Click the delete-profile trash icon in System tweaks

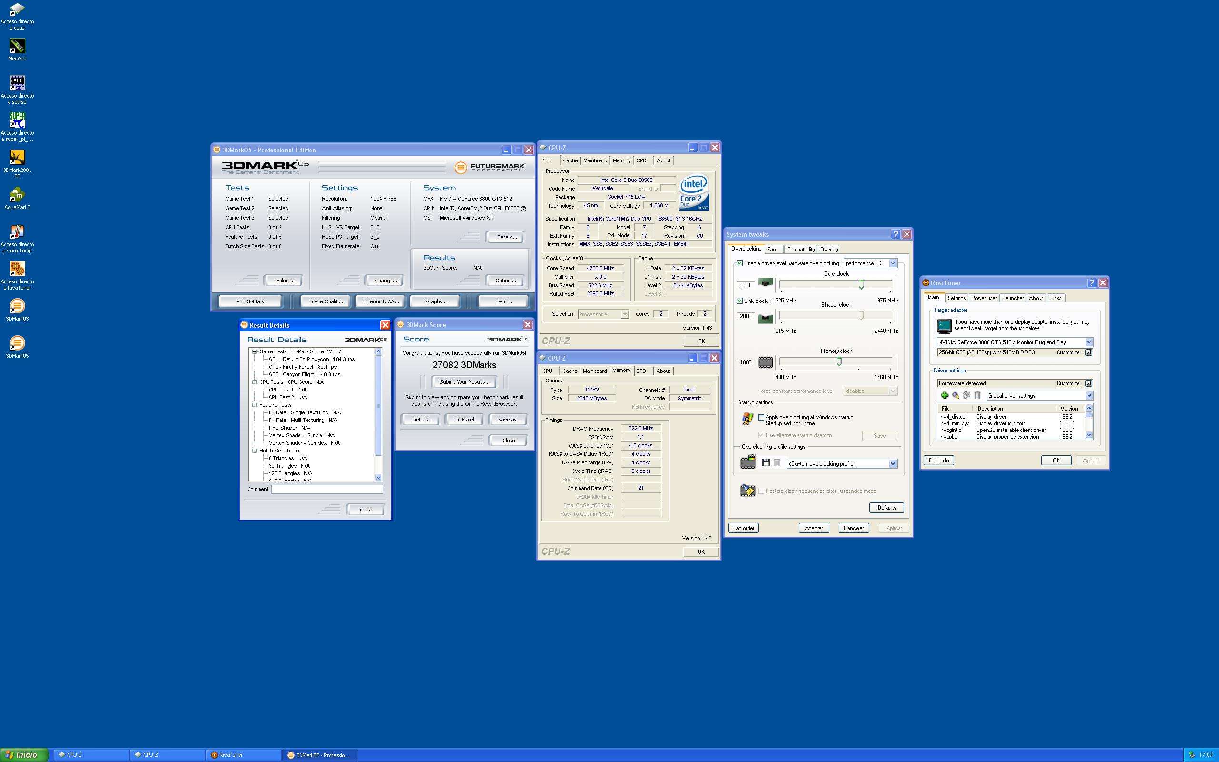pyautogui.click(x=777, y=462)
